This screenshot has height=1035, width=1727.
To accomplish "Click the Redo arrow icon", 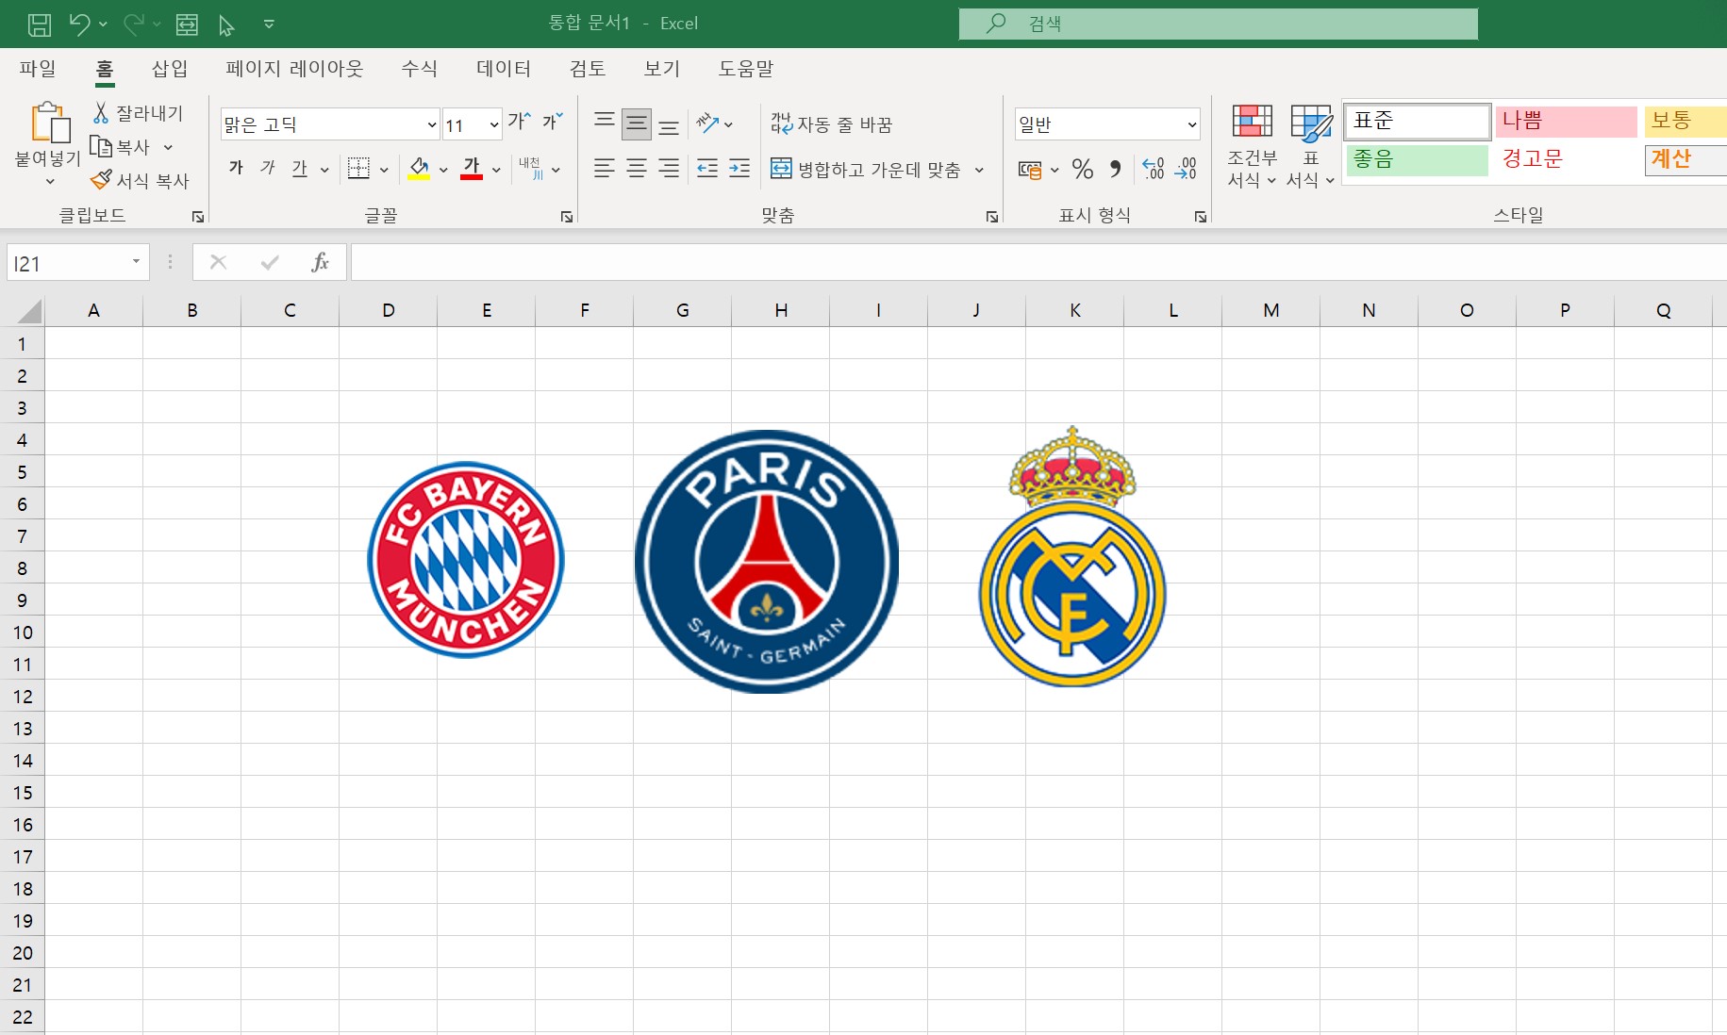I will (133, 25).
